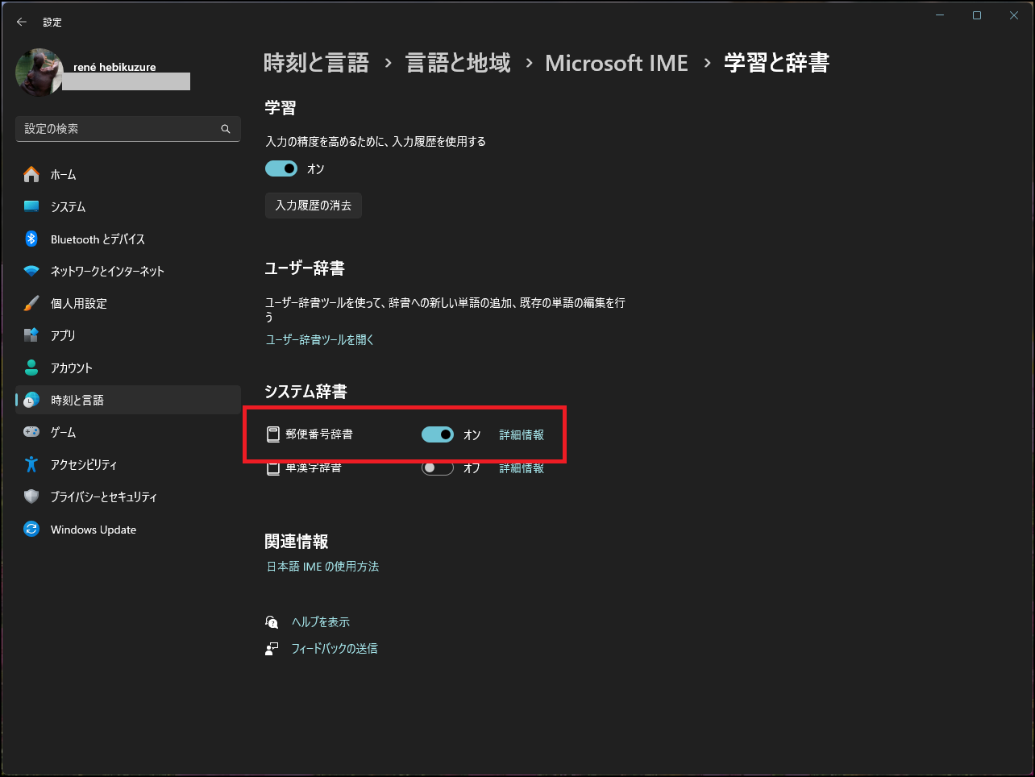Open ゲーム settings in the sidebar

click(128, 432)
